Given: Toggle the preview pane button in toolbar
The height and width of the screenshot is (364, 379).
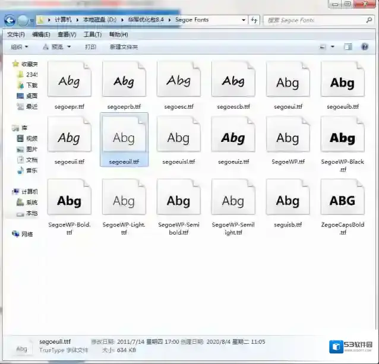Looking at the screenshot, I should 349,47.
